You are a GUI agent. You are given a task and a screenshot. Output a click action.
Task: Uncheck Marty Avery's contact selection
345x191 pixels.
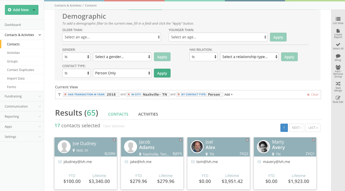pyautogui.click(x=313, y=140)
